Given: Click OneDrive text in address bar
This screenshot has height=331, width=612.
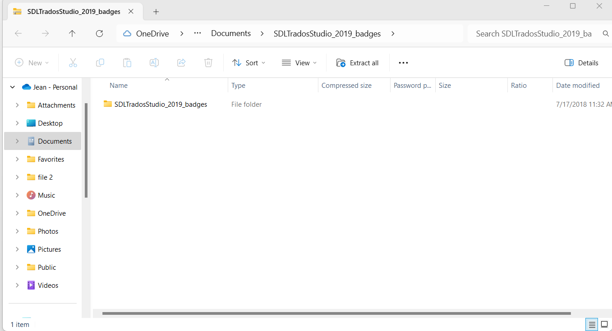Looking at the screenshot, I should tap(152, 34).
